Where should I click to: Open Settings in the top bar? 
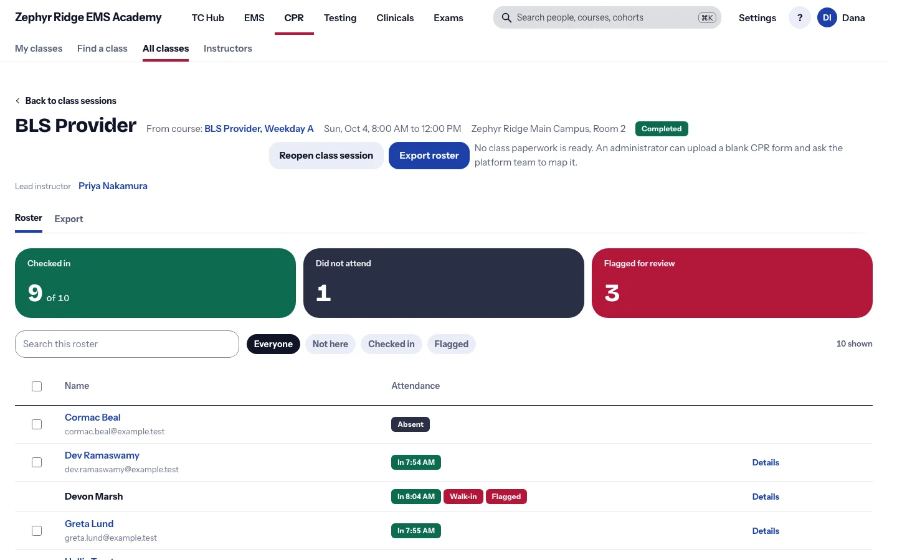click(757, 18)
